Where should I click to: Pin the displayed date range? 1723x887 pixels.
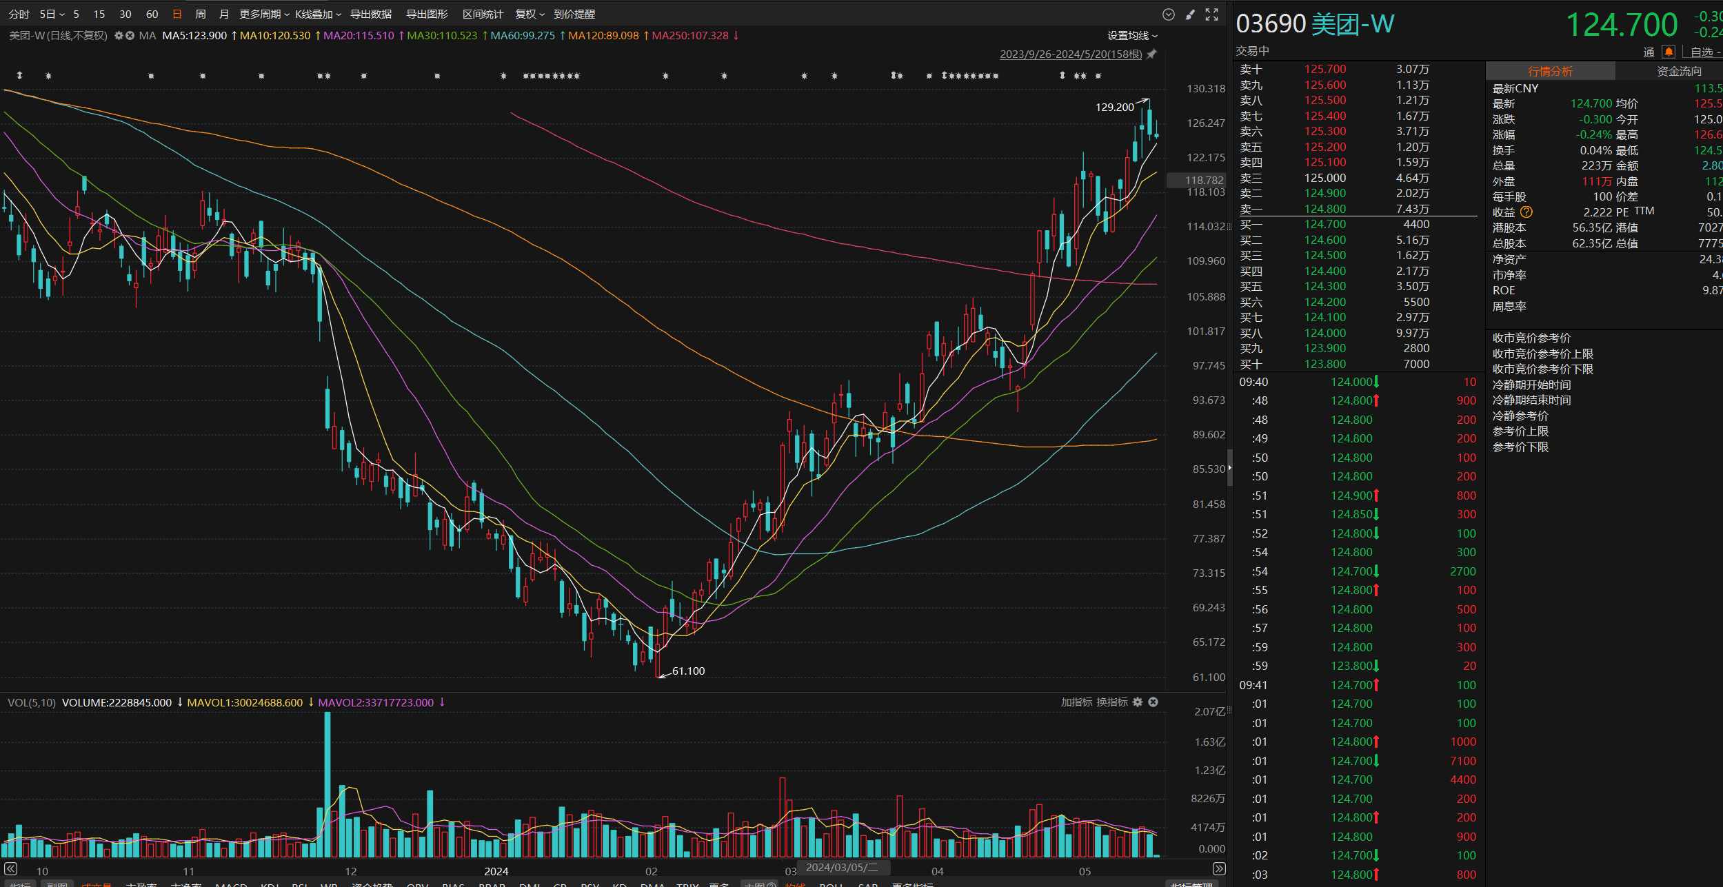coord(1151,54)
